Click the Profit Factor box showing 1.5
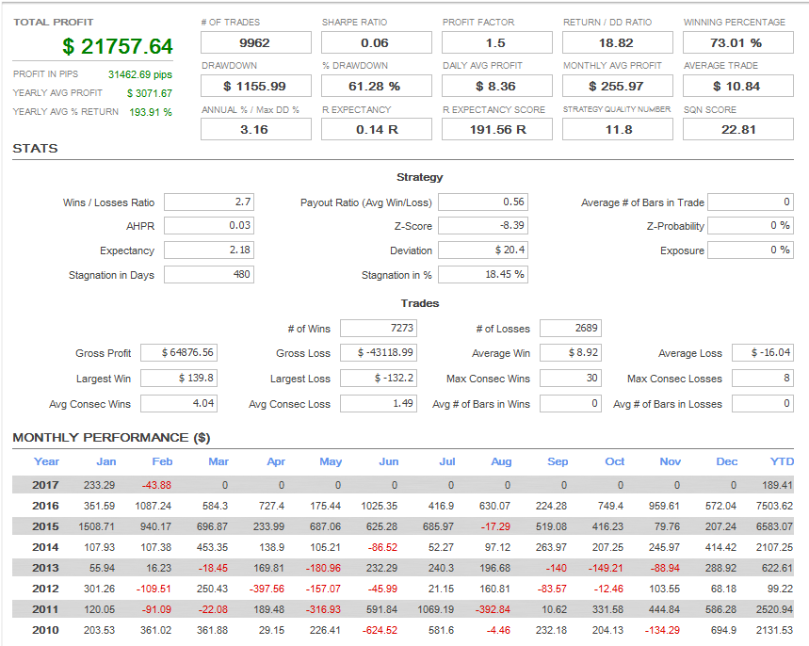 click(497, 42)
